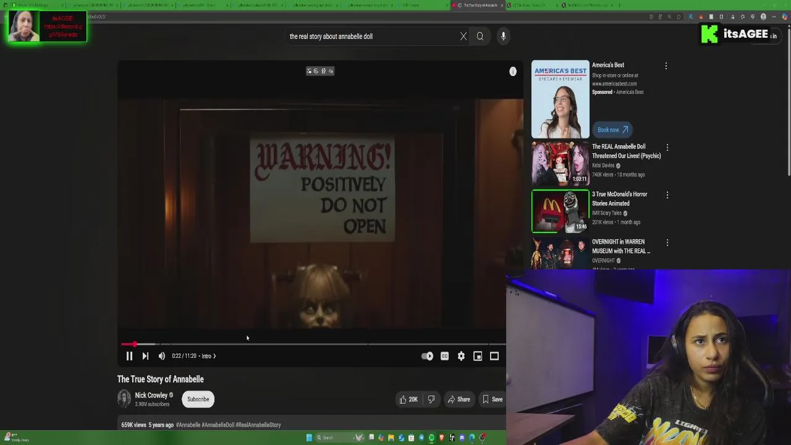Open 3 True McDonald's Horror Stories title
The image size is (791, 445).
click(619, 198)
